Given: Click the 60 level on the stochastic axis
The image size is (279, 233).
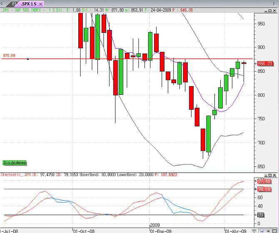Looking at the screenshot, I should click(x=260, y=198).
